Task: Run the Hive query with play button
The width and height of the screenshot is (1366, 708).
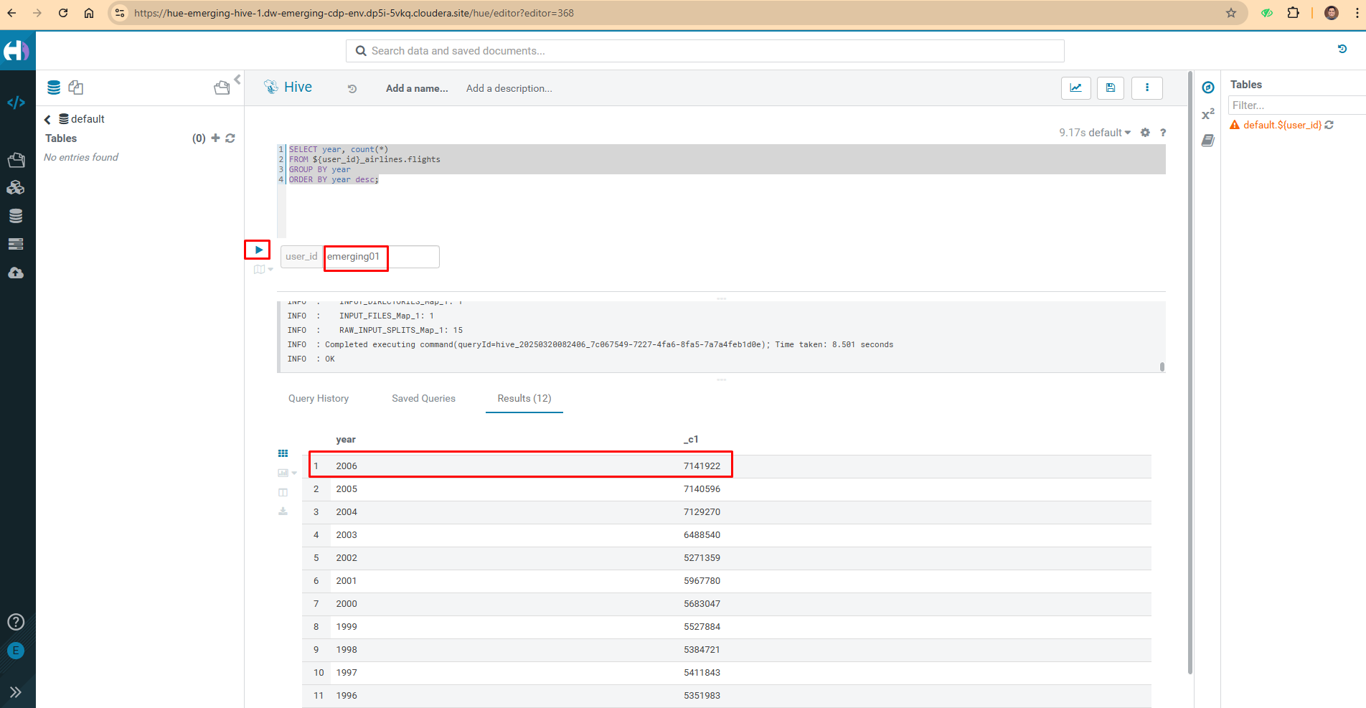Action: point(258,250)
